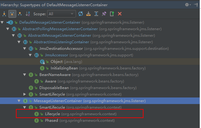This screenshot has width=201, height=128.
Task: Click interface icon beside InitializingBean
Action: tap(42, 68)
